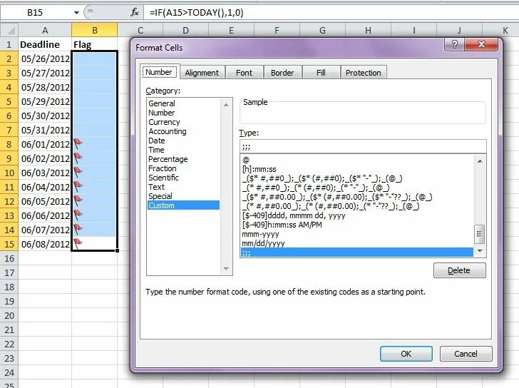Click the cell with 05/31/2012

tap(45, 130)
